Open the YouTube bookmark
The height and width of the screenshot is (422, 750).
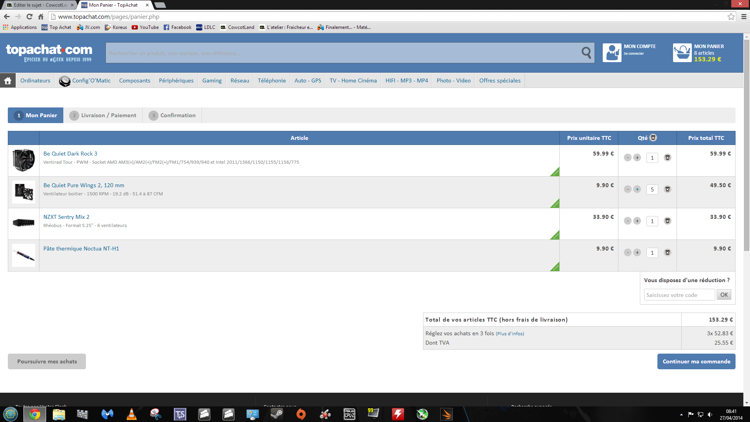[145, 27]
